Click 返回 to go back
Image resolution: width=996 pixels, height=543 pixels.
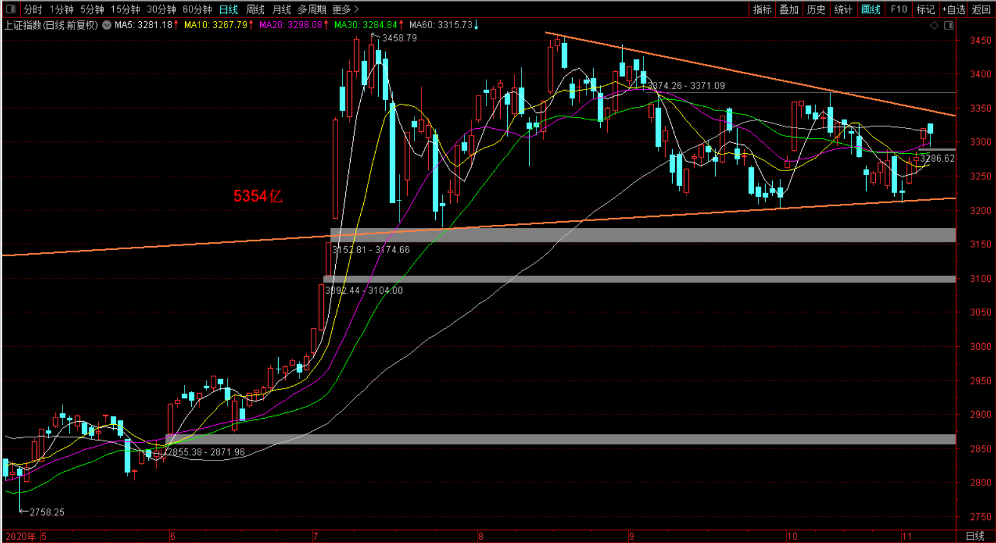point(982,9)
